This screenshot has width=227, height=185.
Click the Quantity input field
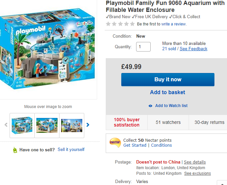coord(143,47)
